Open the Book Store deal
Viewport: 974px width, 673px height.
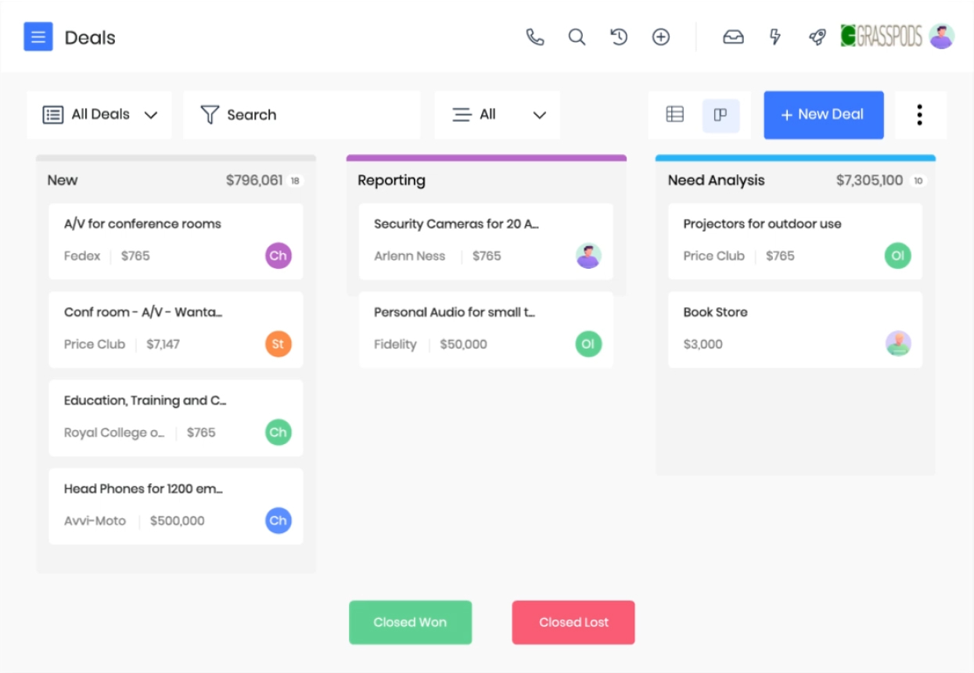click(796, 330)
